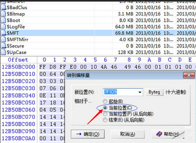Select the $BadClus file name
This screenshot has height=143, width=196.
tap(17, 8)
